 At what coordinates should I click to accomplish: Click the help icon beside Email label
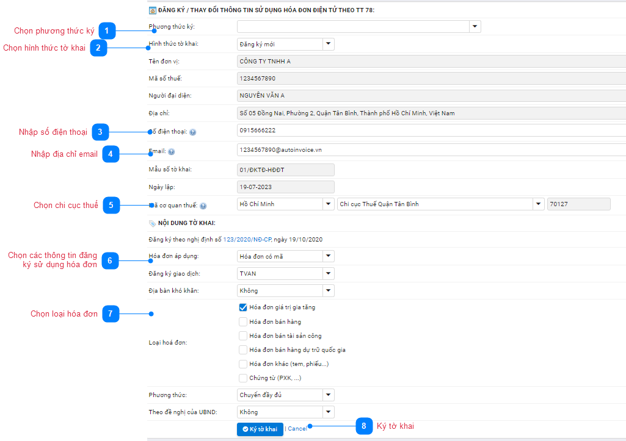(x=171, y=151)
